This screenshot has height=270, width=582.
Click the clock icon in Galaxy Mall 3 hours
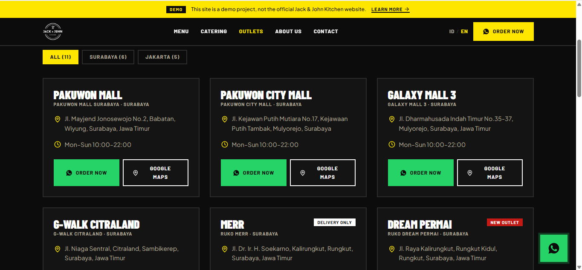point(392,145)
